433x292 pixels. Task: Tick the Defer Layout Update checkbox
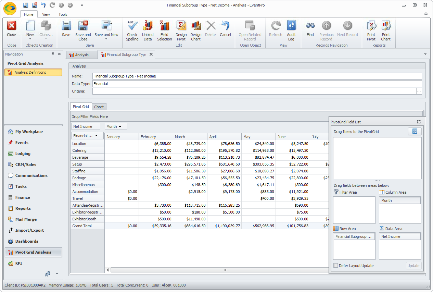(x=336, y=266)
